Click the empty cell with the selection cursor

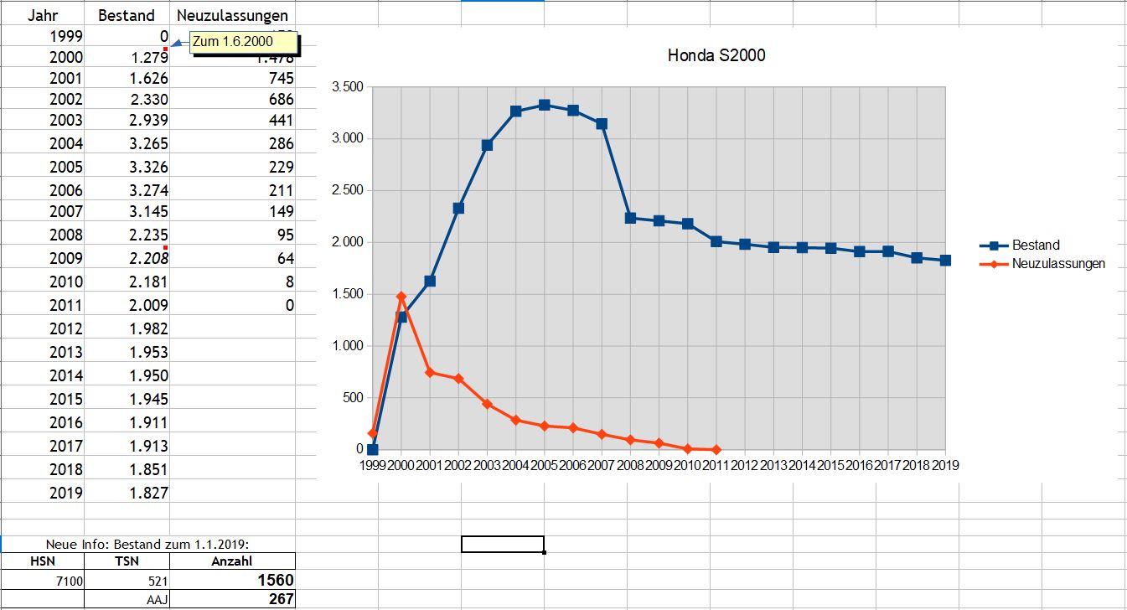pyautogui.click(x=502, y=545)
